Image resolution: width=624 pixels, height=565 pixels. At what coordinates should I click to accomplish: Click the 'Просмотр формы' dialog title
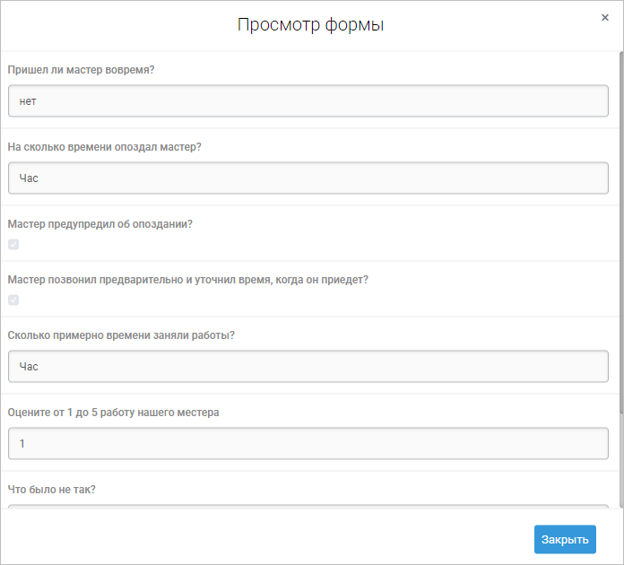coord(310,25)
